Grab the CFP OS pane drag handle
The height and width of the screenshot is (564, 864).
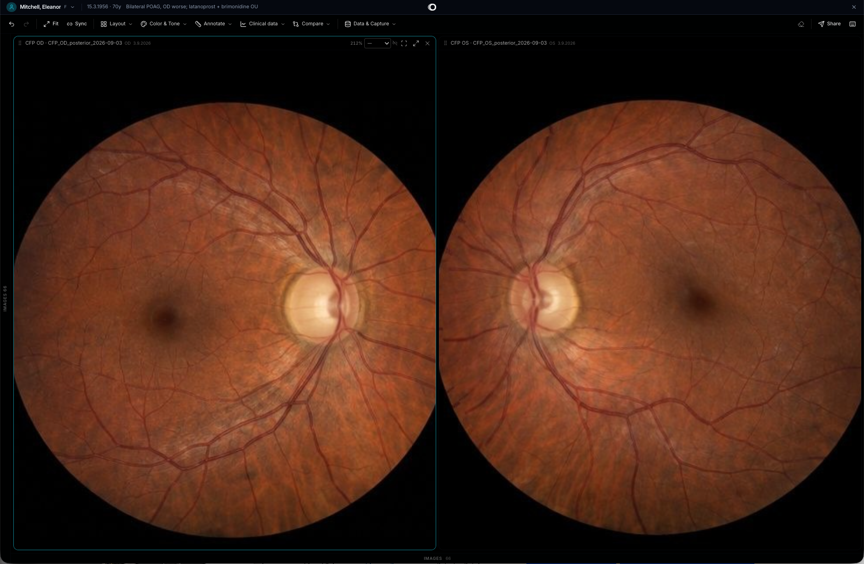point(445,43)
